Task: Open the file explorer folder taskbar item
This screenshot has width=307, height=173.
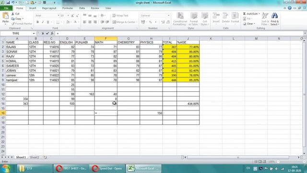Action: (x=35, y=169)
